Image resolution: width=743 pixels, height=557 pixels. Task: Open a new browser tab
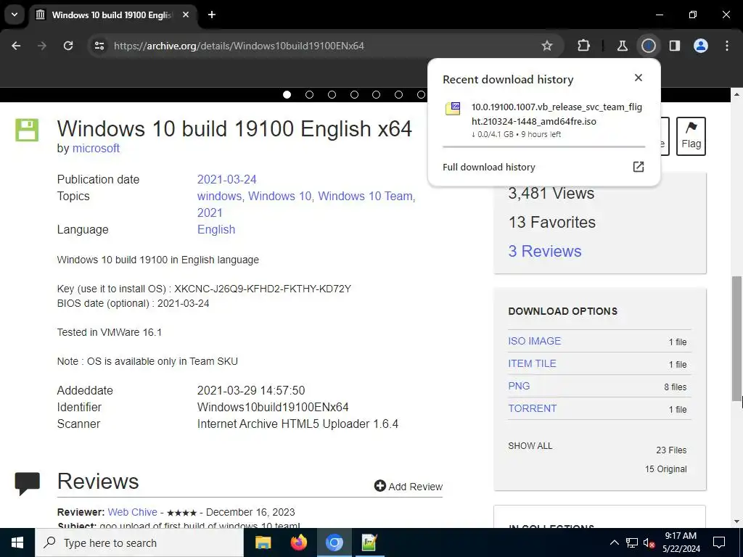pos(212,15)
